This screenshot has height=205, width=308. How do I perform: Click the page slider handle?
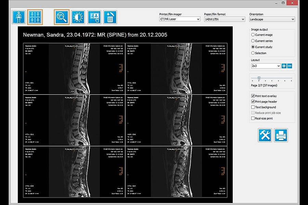pyautogui.click(x=259, y=79)
